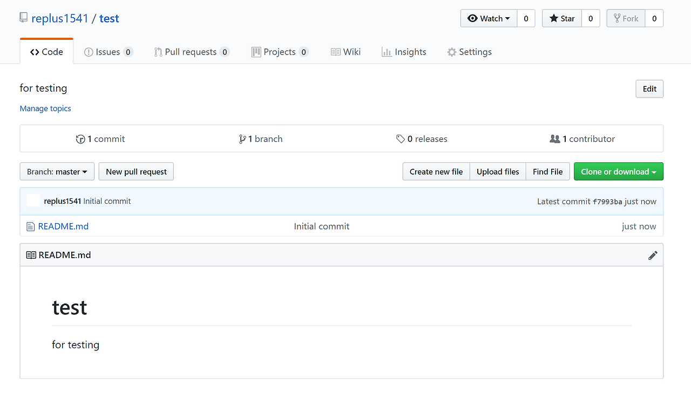Click the README.md file document icon

(31, 226)
